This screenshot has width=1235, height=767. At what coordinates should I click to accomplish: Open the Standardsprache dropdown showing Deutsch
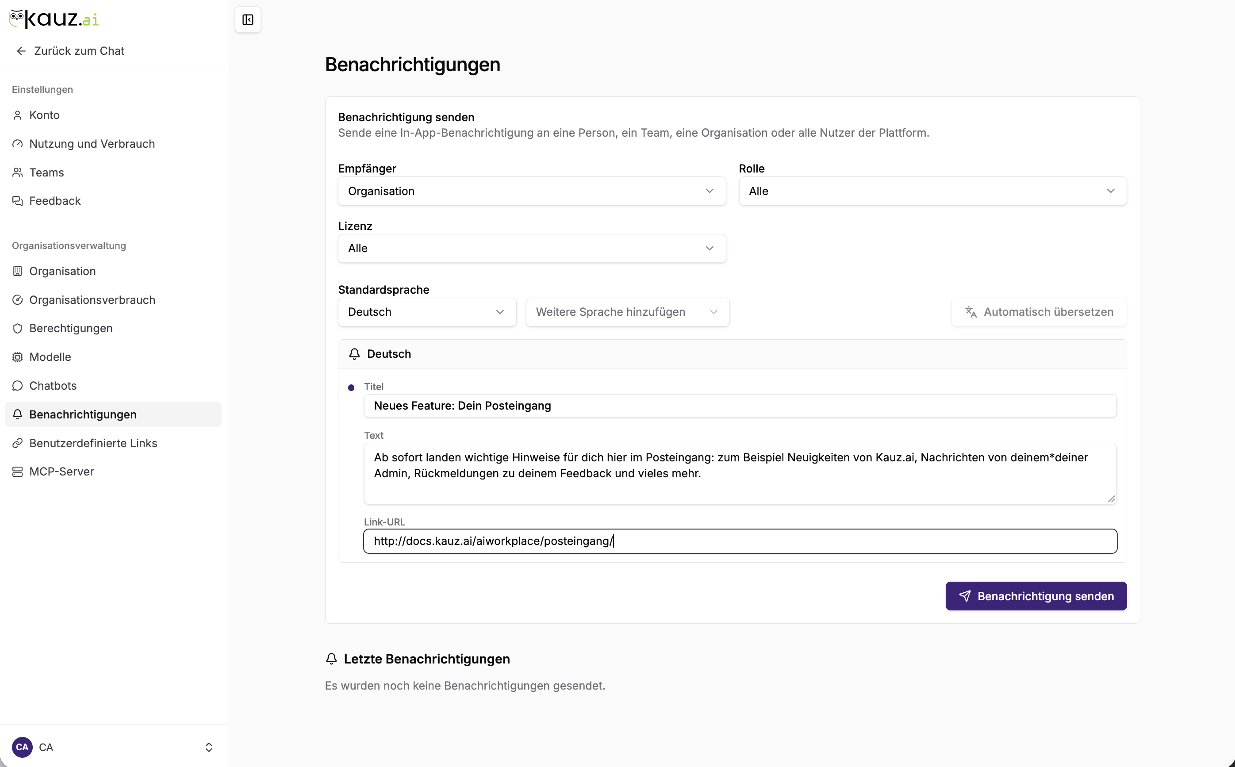pyautogui.click(x=427, y=312)
